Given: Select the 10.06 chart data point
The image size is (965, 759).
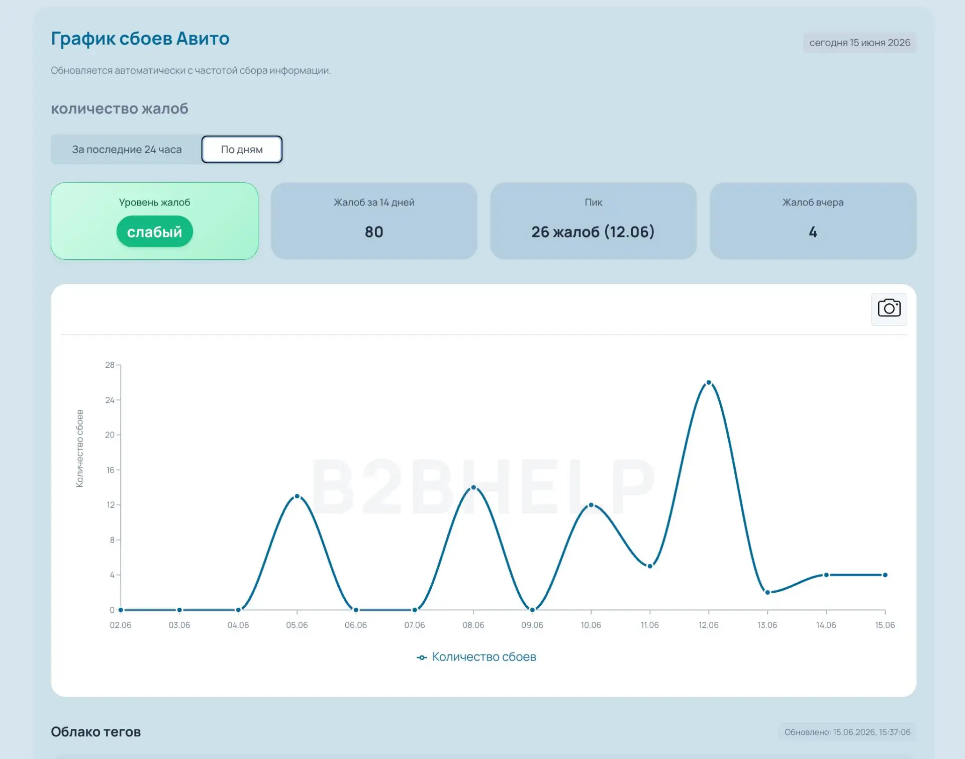Looking at the screenshot, I should point(591,505).
